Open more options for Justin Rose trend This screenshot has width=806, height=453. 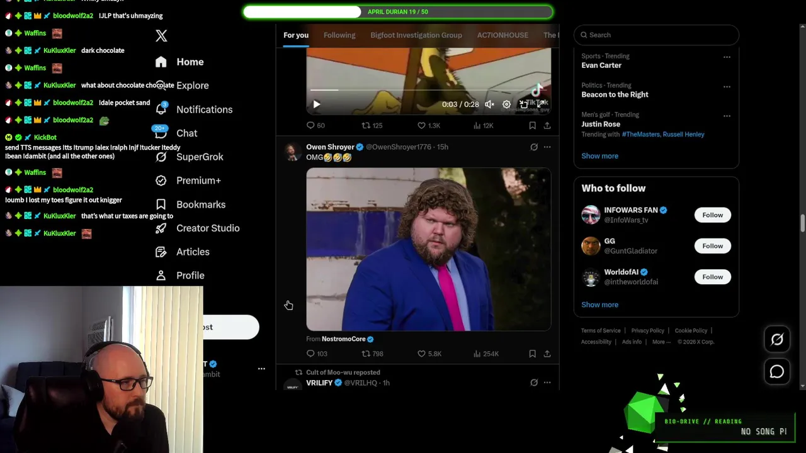[x=727, y=116]
